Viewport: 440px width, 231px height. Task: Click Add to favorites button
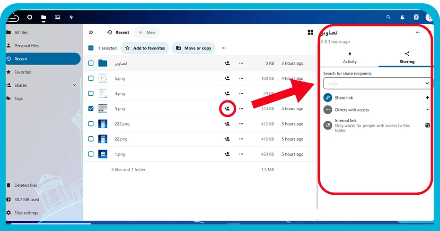click(145, 48)
